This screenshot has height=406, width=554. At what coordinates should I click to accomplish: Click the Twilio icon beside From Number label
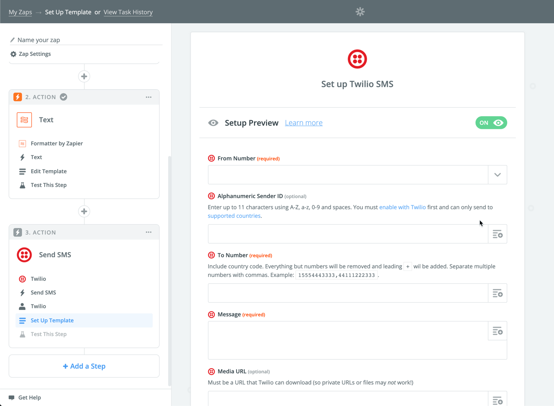pyautogui.click(x=211, y=158)
